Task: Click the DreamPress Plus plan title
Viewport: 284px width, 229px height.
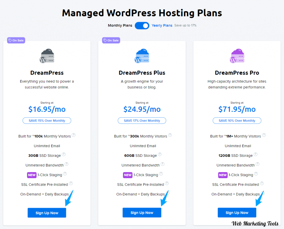Action: pyautogui.click(x=142, y=73)
